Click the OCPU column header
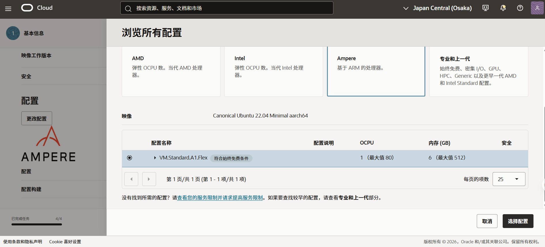 coord(367,143)
